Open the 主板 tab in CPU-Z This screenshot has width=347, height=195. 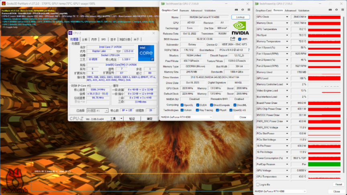pyautogui.click(x=84, y=39)
